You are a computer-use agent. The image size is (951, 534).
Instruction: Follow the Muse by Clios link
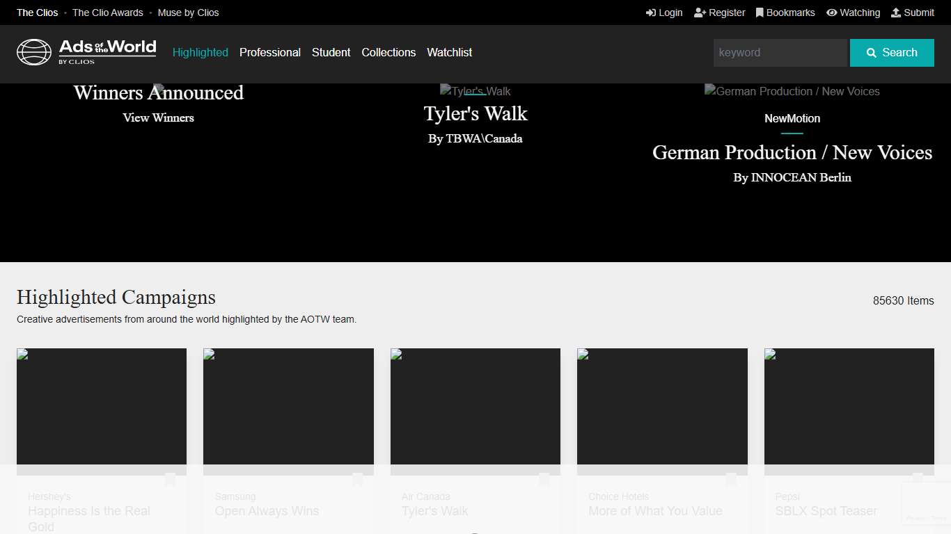pos(188,13)
